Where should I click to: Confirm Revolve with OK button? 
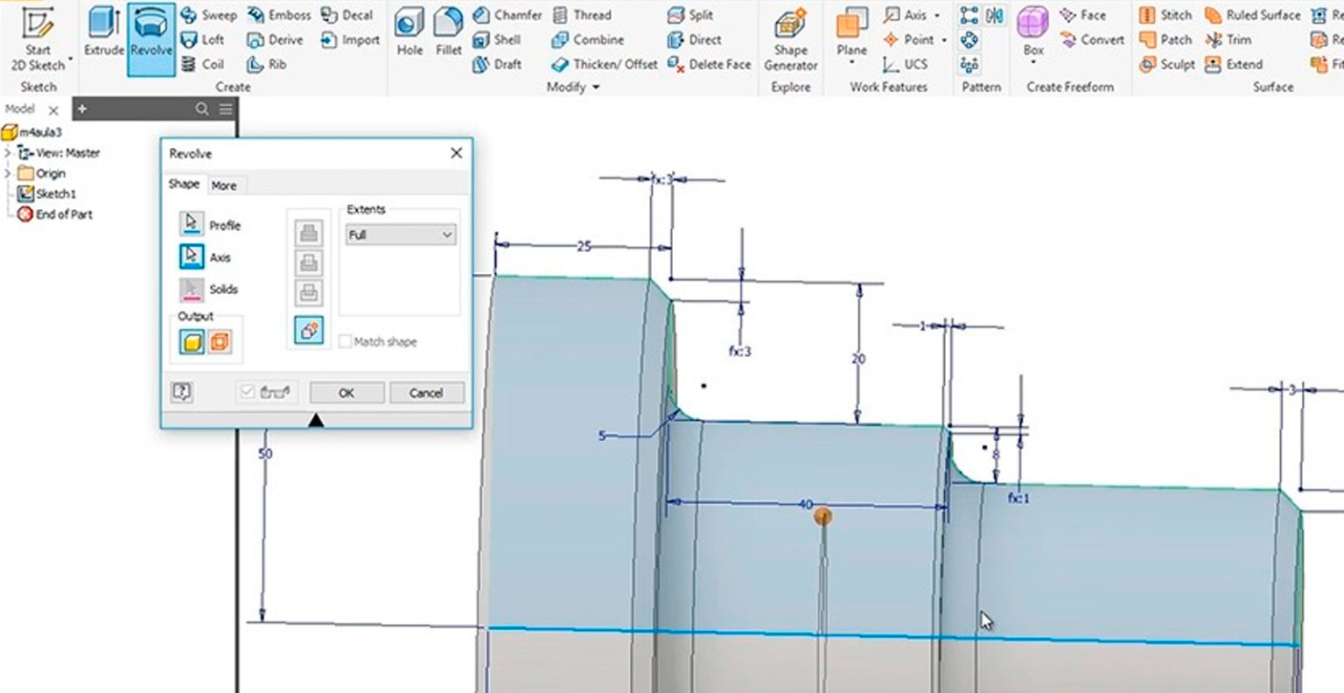coord(346,392)
